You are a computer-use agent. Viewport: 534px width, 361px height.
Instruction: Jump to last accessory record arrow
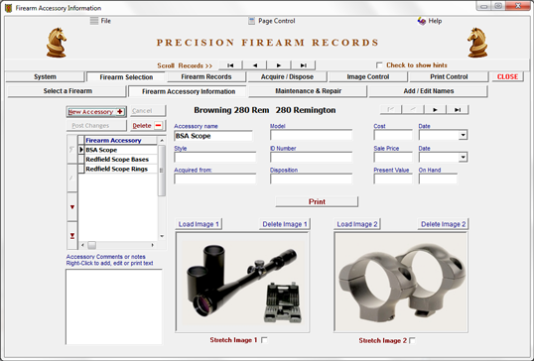click(x=458, y=109)
